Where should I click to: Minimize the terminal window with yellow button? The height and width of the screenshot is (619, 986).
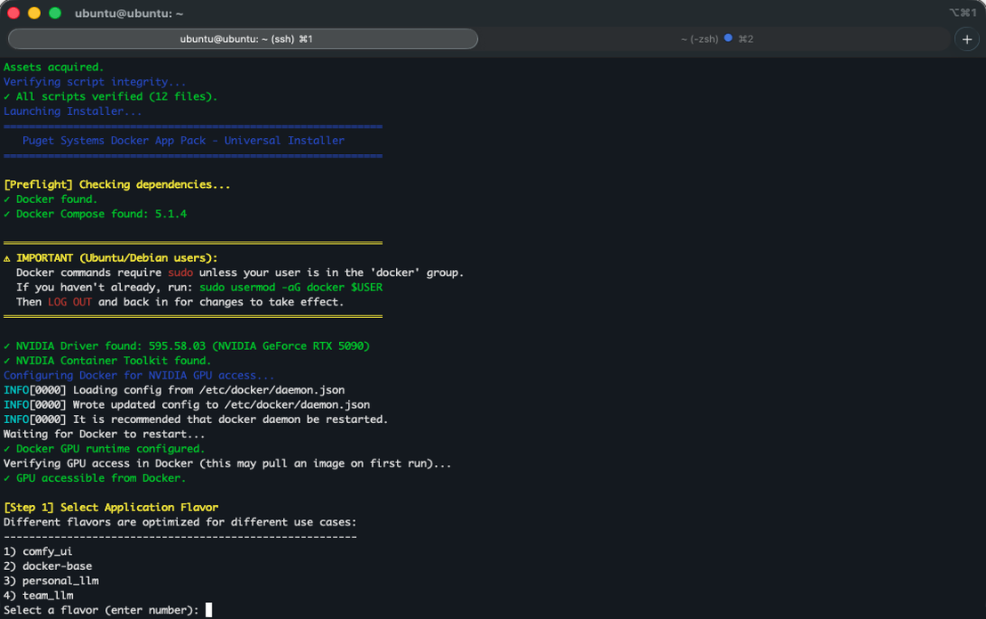pos(34,13)
